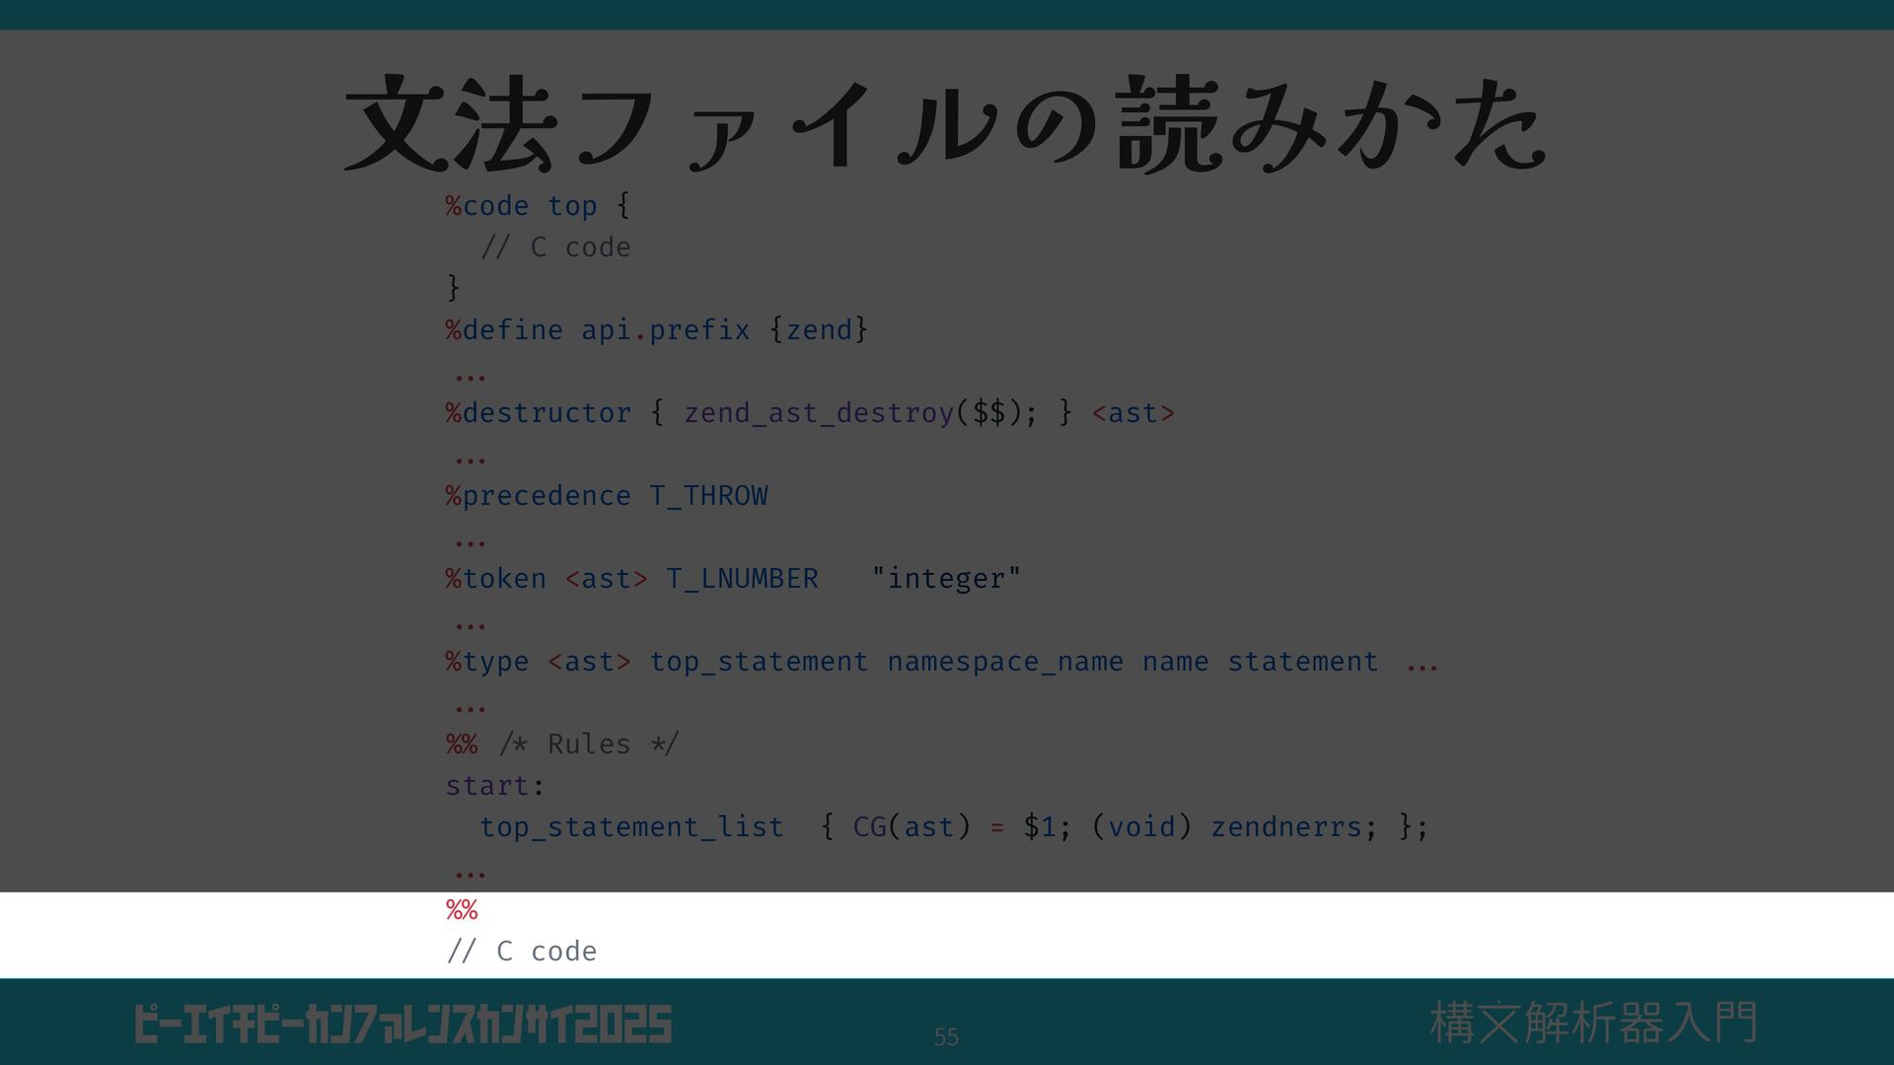Click the ピーエイチピーカンファレンスカンサイ2025 footer logo
Image resolution: width=1894 pixels, height=1065 pixels.
click(x=403, y=1025)
